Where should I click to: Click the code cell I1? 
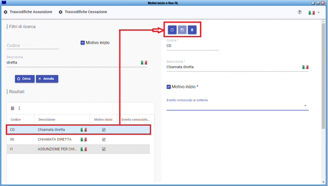pos(11,149)
